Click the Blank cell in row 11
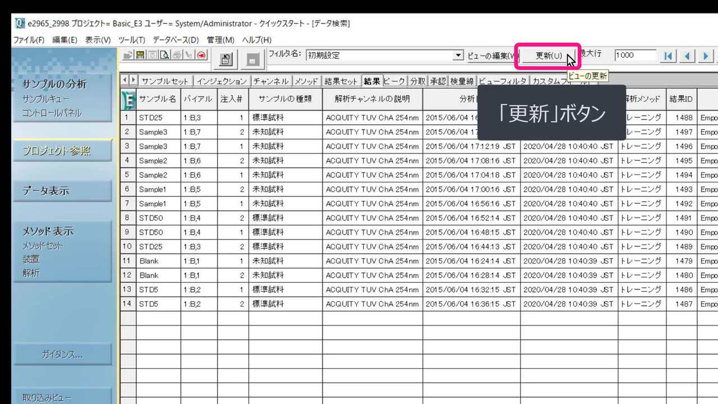 (158, 261)
